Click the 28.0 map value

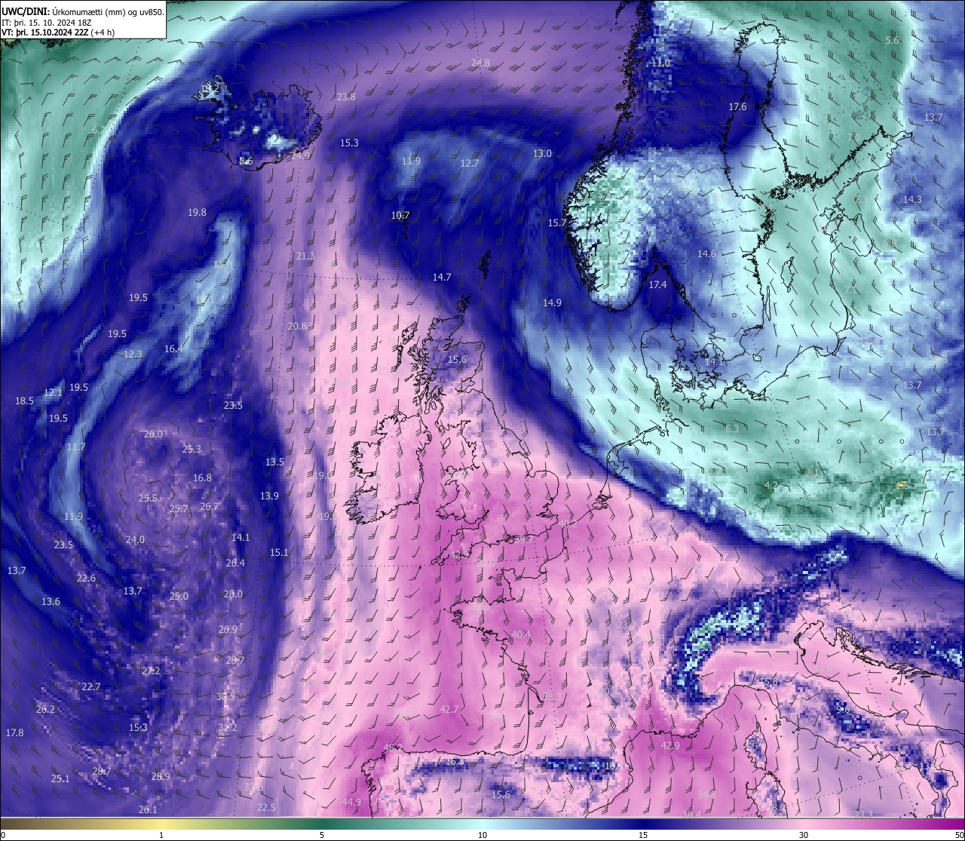coord(233,594)
